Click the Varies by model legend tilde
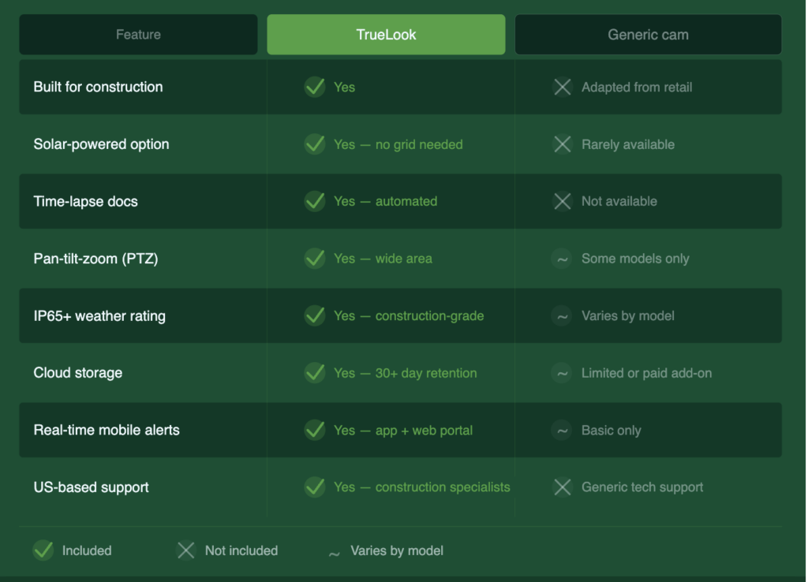The image size is (808, 582). pyautogui.click(x=335, y=552)
